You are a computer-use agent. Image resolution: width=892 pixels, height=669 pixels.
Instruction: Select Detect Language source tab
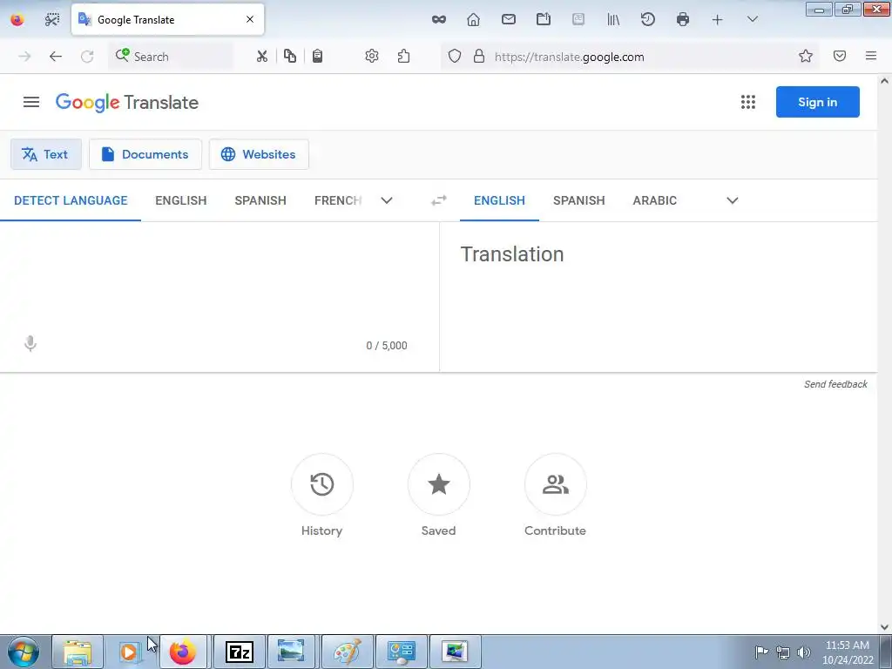point(71,200)
